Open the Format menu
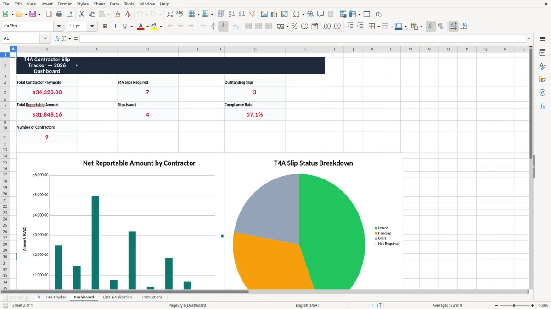The image size is (551, 309). [x=65, y=4]
